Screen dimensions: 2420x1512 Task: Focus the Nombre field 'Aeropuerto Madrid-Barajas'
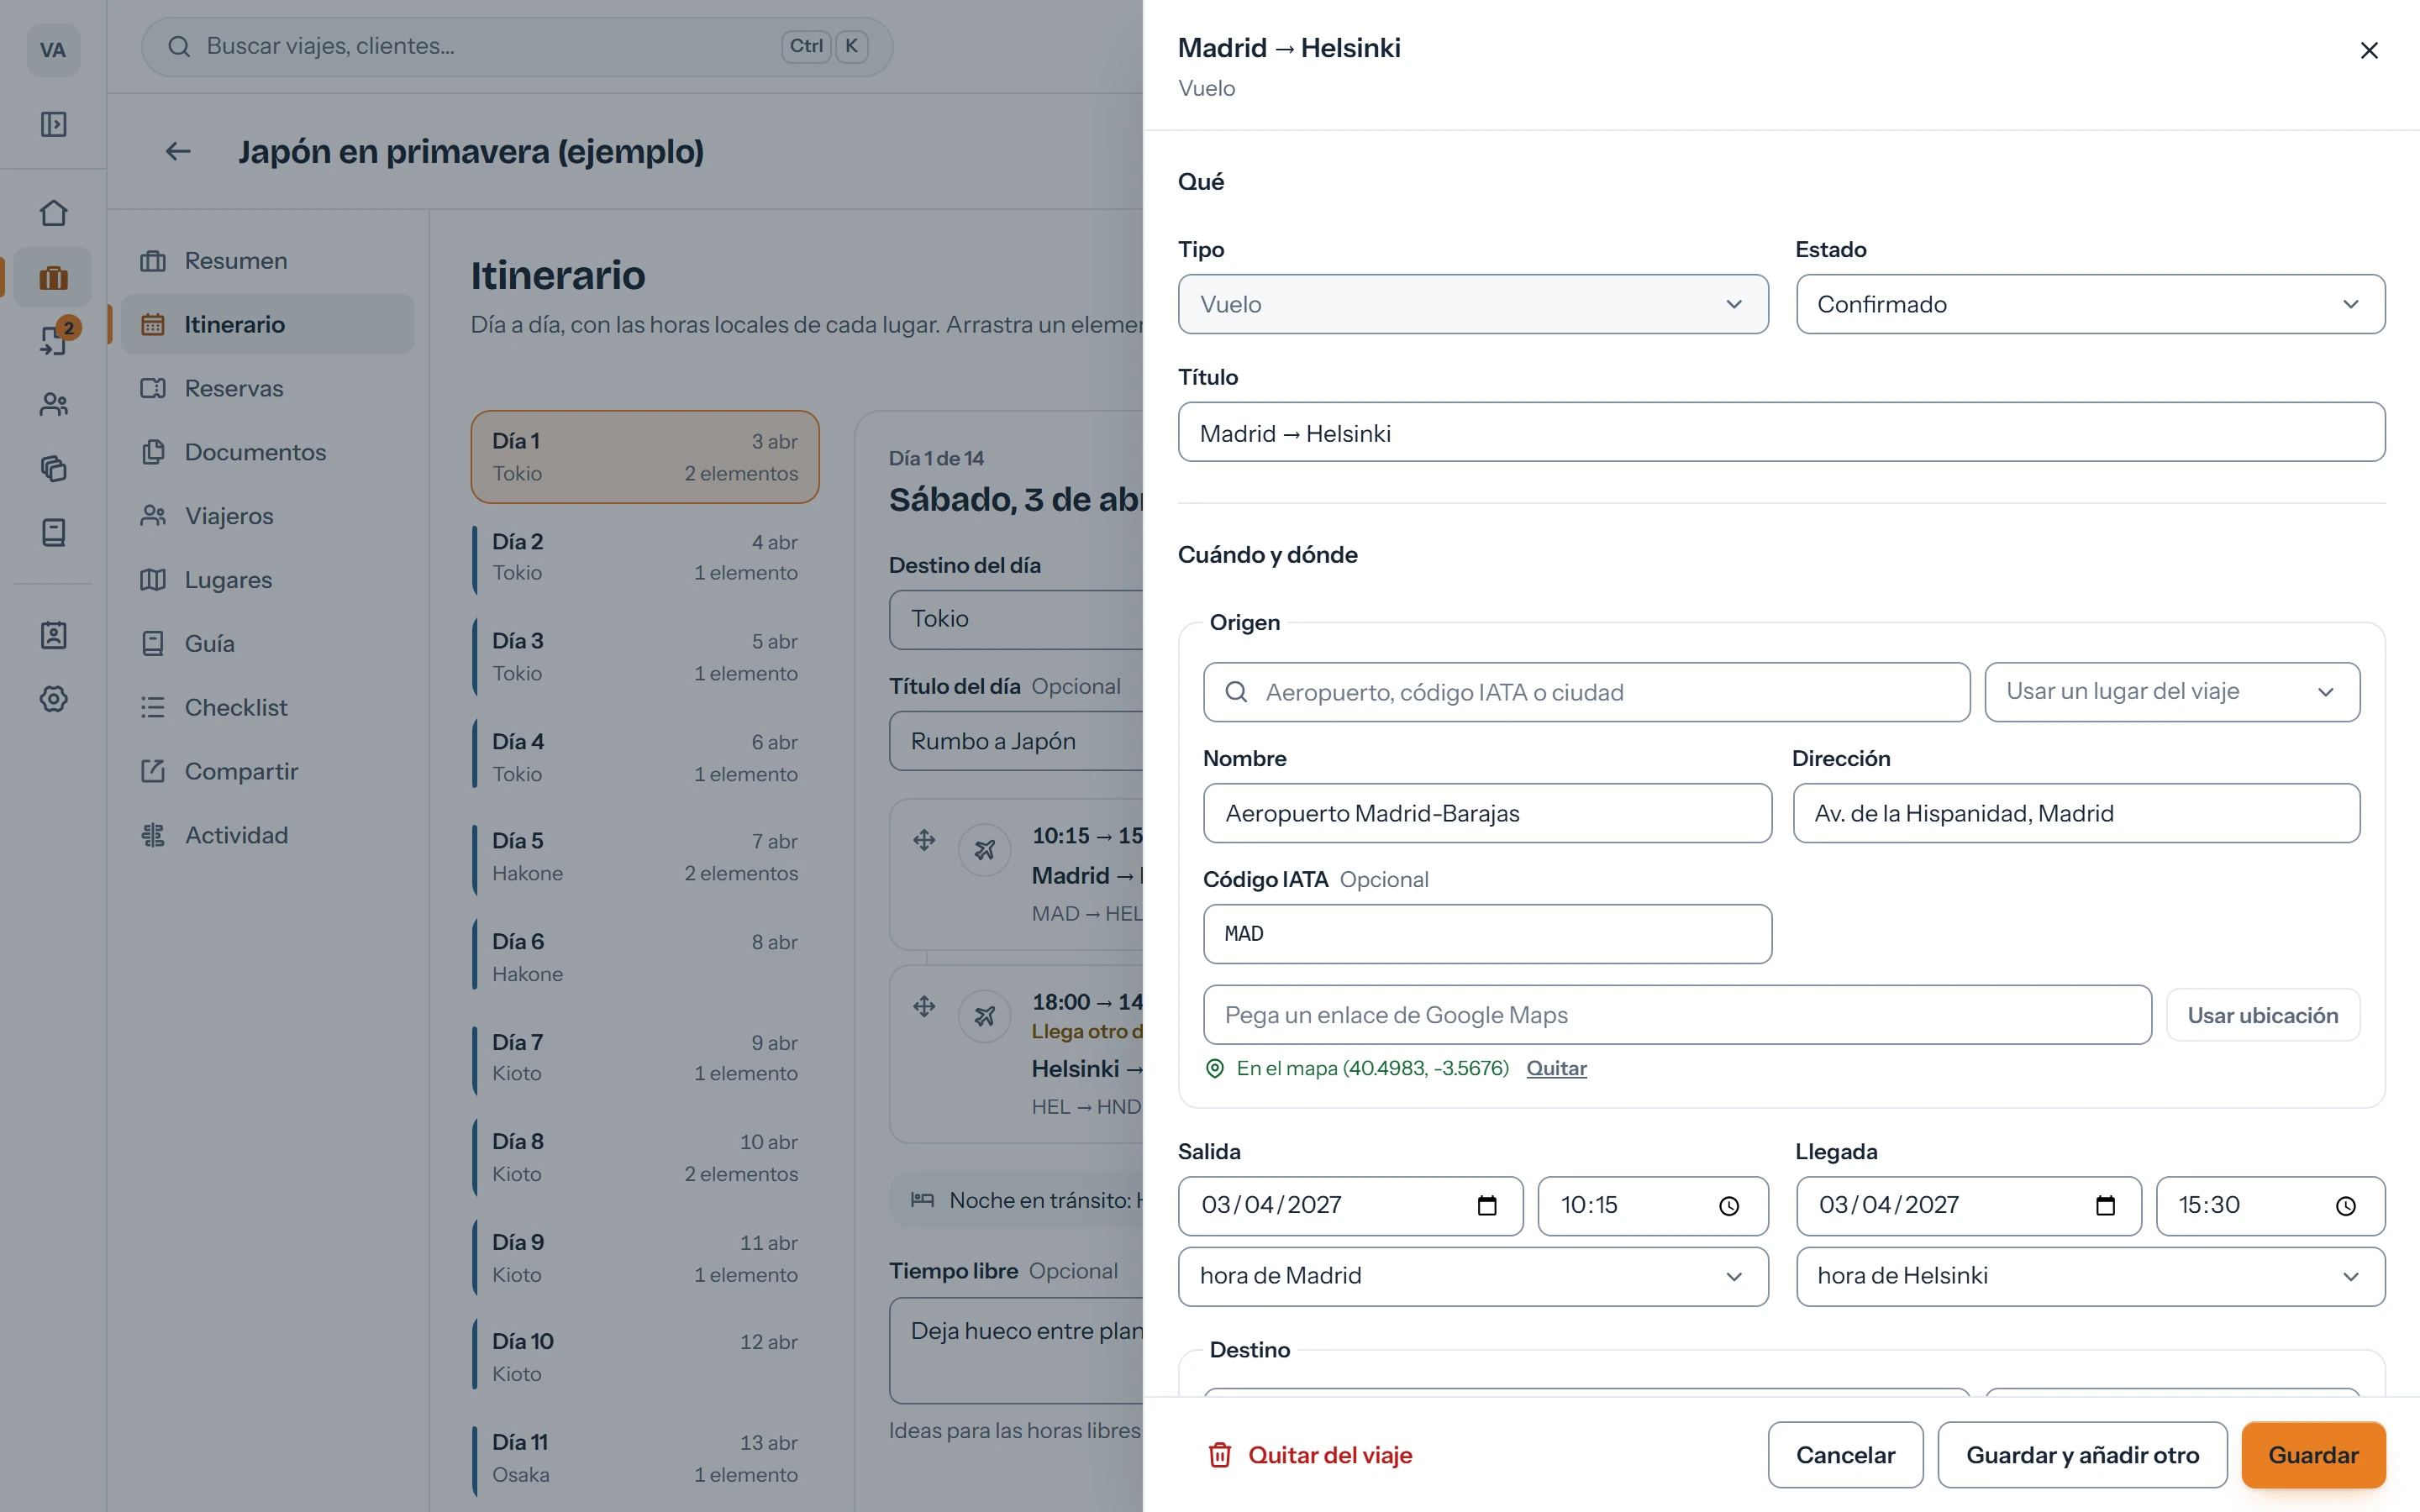coord(1487,813)
